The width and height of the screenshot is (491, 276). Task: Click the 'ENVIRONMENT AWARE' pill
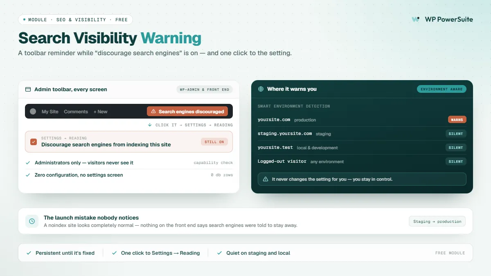pos(441,89)
